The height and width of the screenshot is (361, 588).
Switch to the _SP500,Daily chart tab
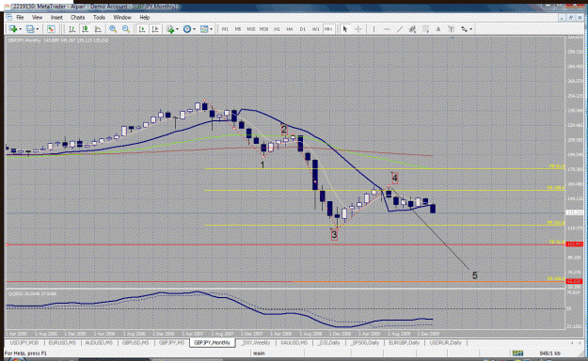point(365,342)
